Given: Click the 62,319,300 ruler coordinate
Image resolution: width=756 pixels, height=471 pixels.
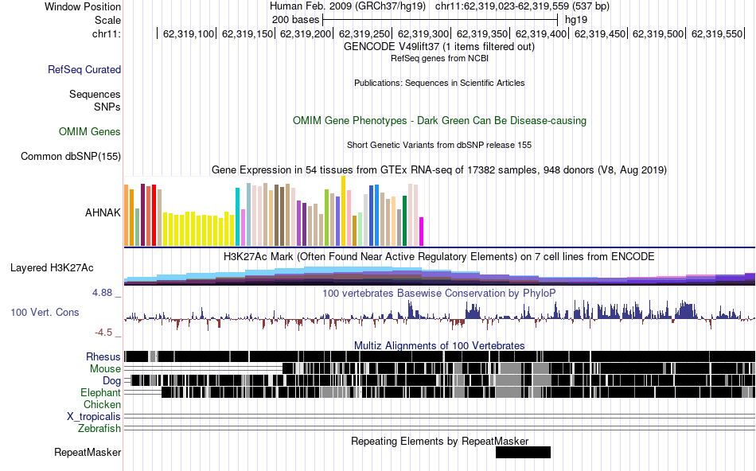Looking at the screenshot, I should [423, 33].
